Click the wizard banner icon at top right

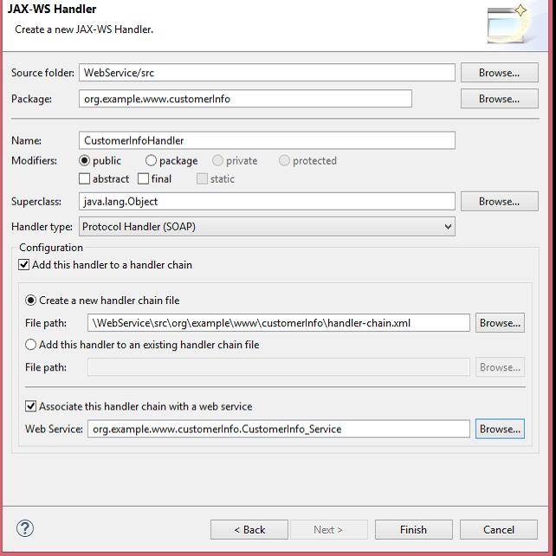coord(507,24)
